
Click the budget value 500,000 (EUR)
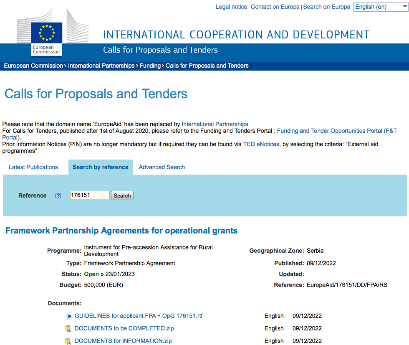click(x=104, y=285)
